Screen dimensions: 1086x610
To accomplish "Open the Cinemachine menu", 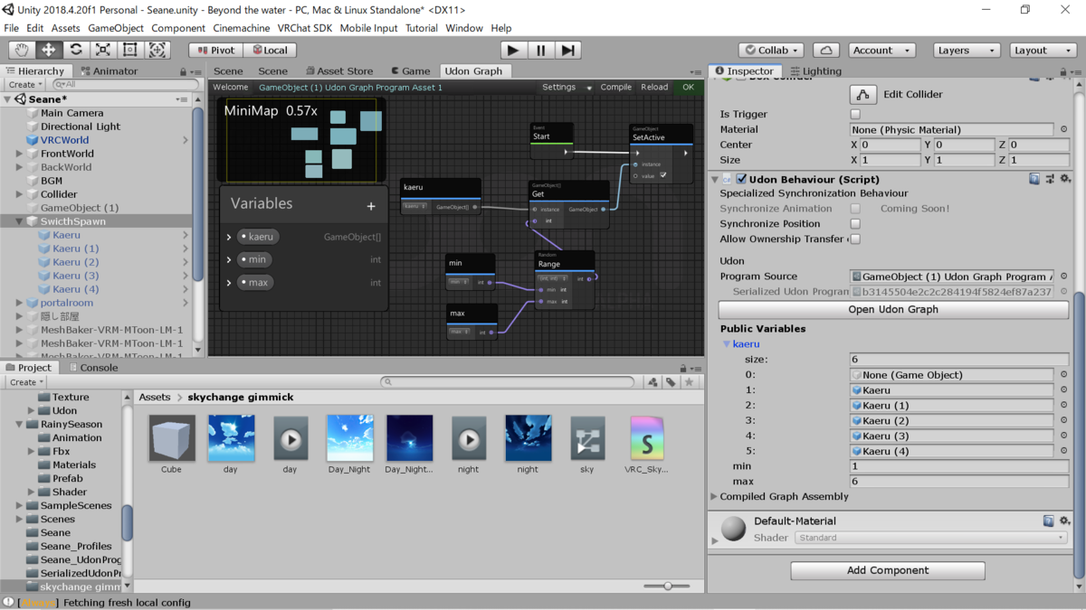I will (x=241, y=28).
